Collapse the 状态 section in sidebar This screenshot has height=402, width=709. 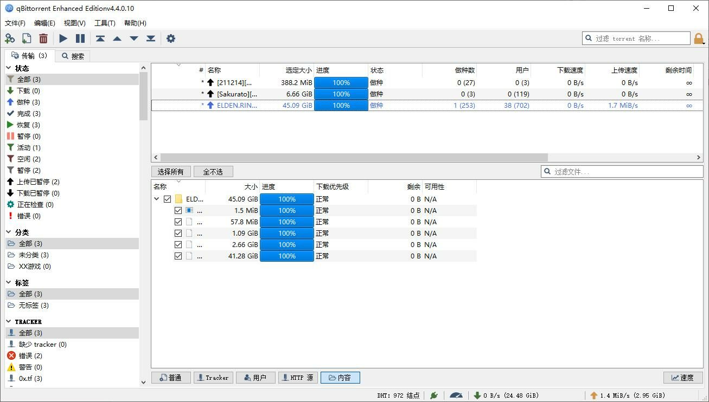click(9, 68)
